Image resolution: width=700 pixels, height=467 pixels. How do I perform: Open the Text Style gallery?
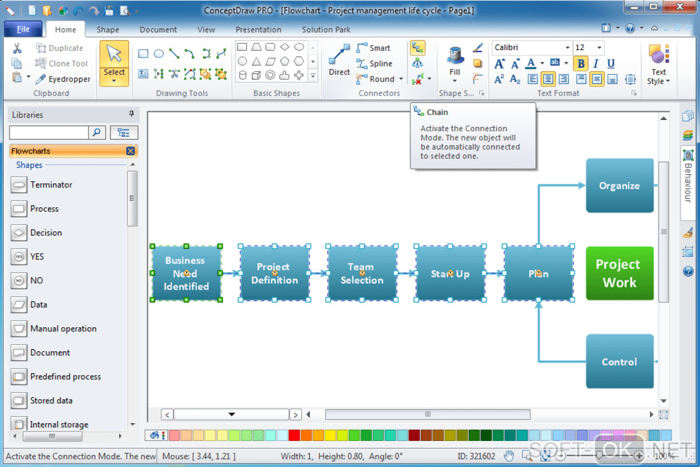tap(659, 64)
